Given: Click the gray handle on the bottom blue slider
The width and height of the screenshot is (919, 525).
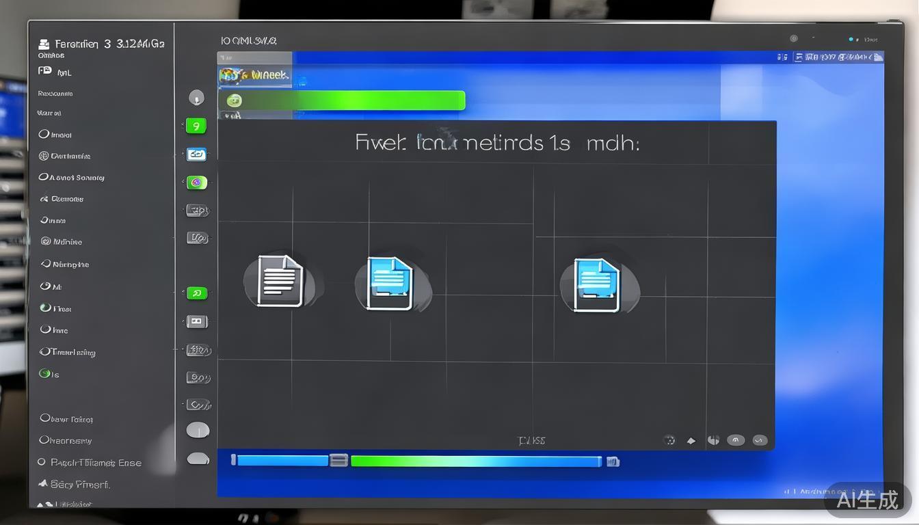Looking at the screenshot, I should tap(338, 461).
